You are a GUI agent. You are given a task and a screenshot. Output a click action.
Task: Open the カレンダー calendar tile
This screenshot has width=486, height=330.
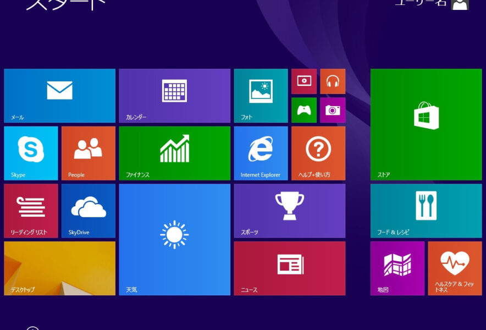[x=174, y=96]
